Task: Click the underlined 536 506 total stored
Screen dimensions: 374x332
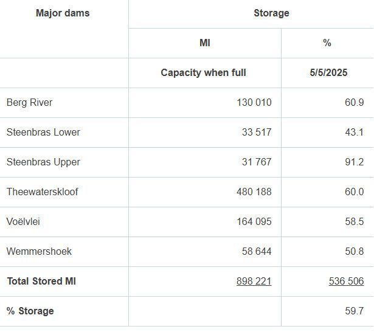Action: [346, 281]
